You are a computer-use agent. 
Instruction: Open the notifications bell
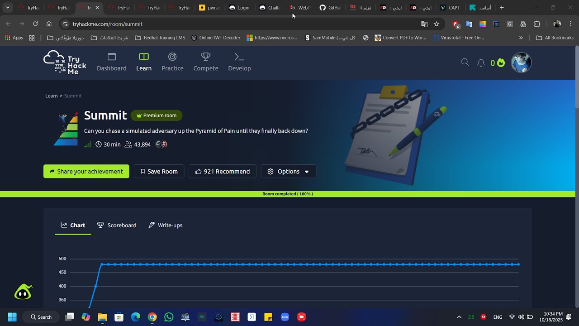pos(481,63)
